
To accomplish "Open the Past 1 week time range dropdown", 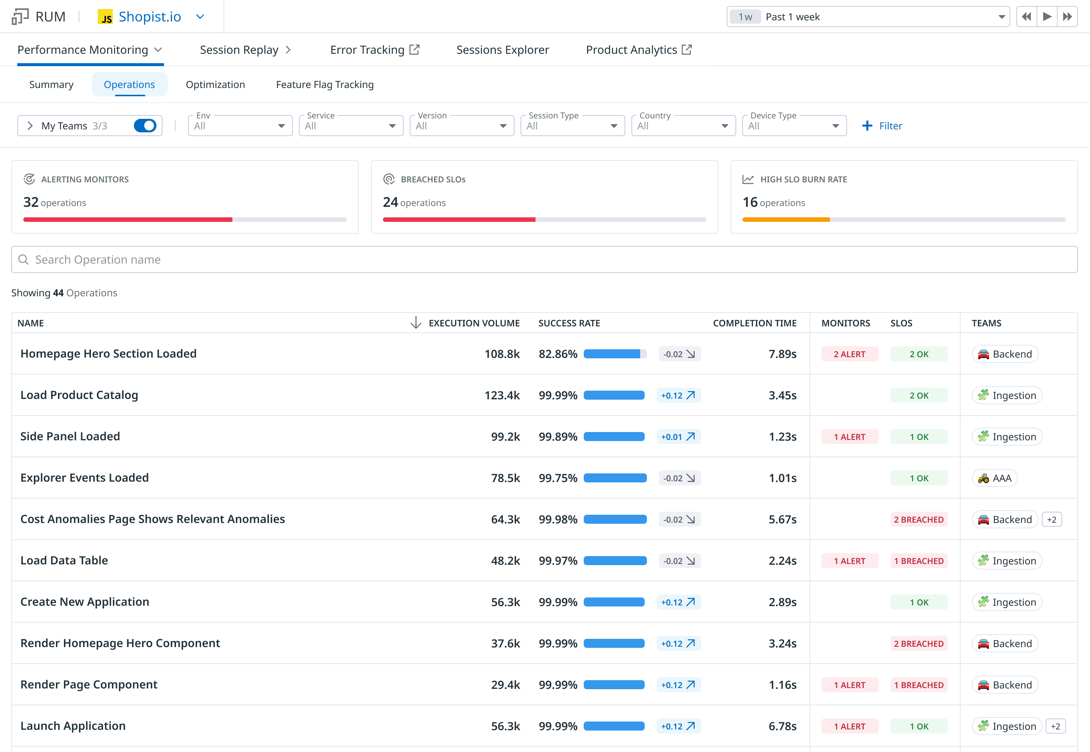I will pyautogui.click(x=868, y=17).
